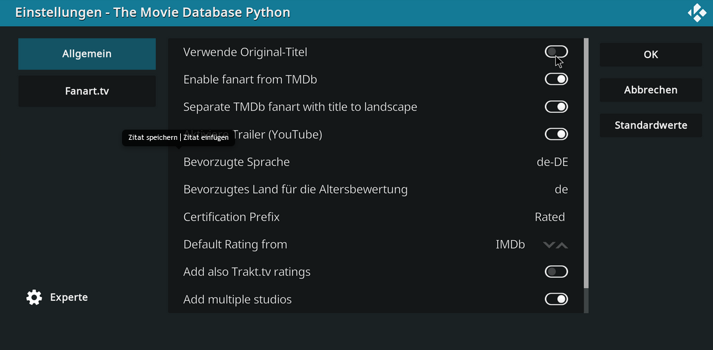
Task: Click the Kodi logo icon
Action: 697,13
